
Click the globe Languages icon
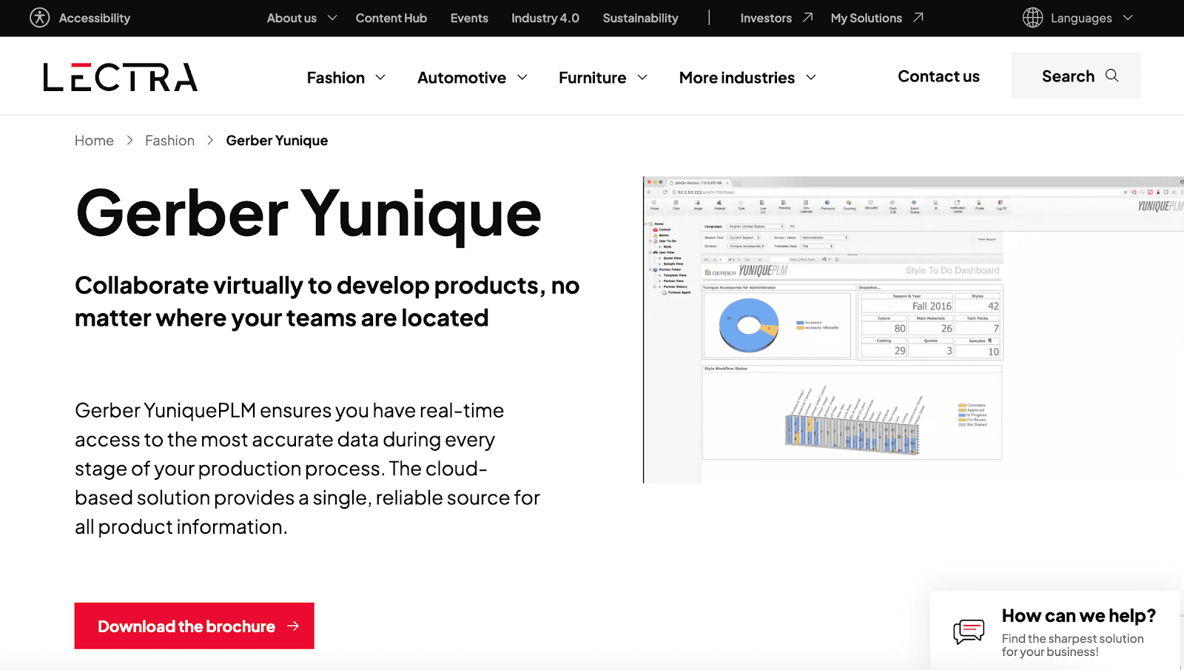tap(1032, 18)
